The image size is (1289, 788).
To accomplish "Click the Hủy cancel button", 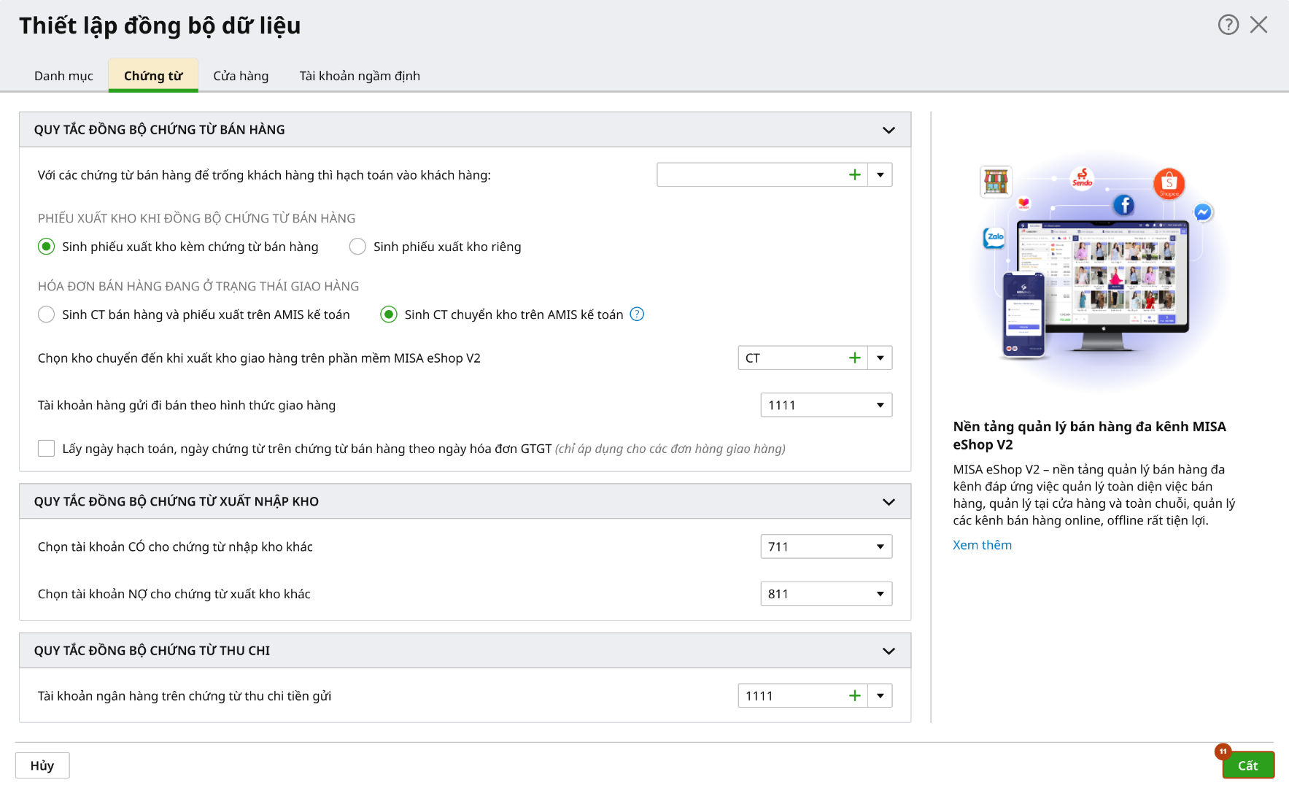I will pos(42,765).
